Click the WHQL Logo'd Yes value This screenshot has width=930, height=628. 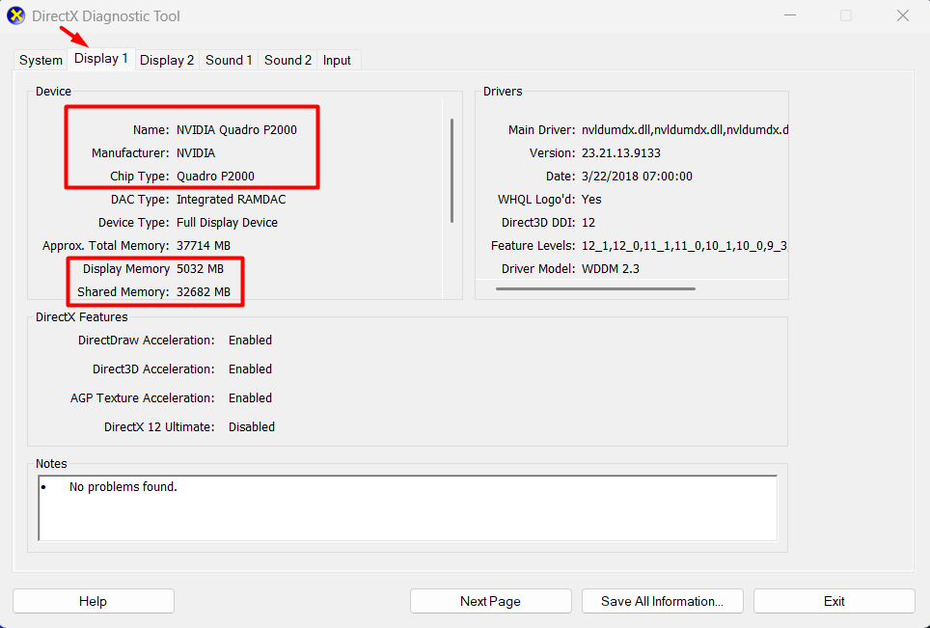click(591, 200)
